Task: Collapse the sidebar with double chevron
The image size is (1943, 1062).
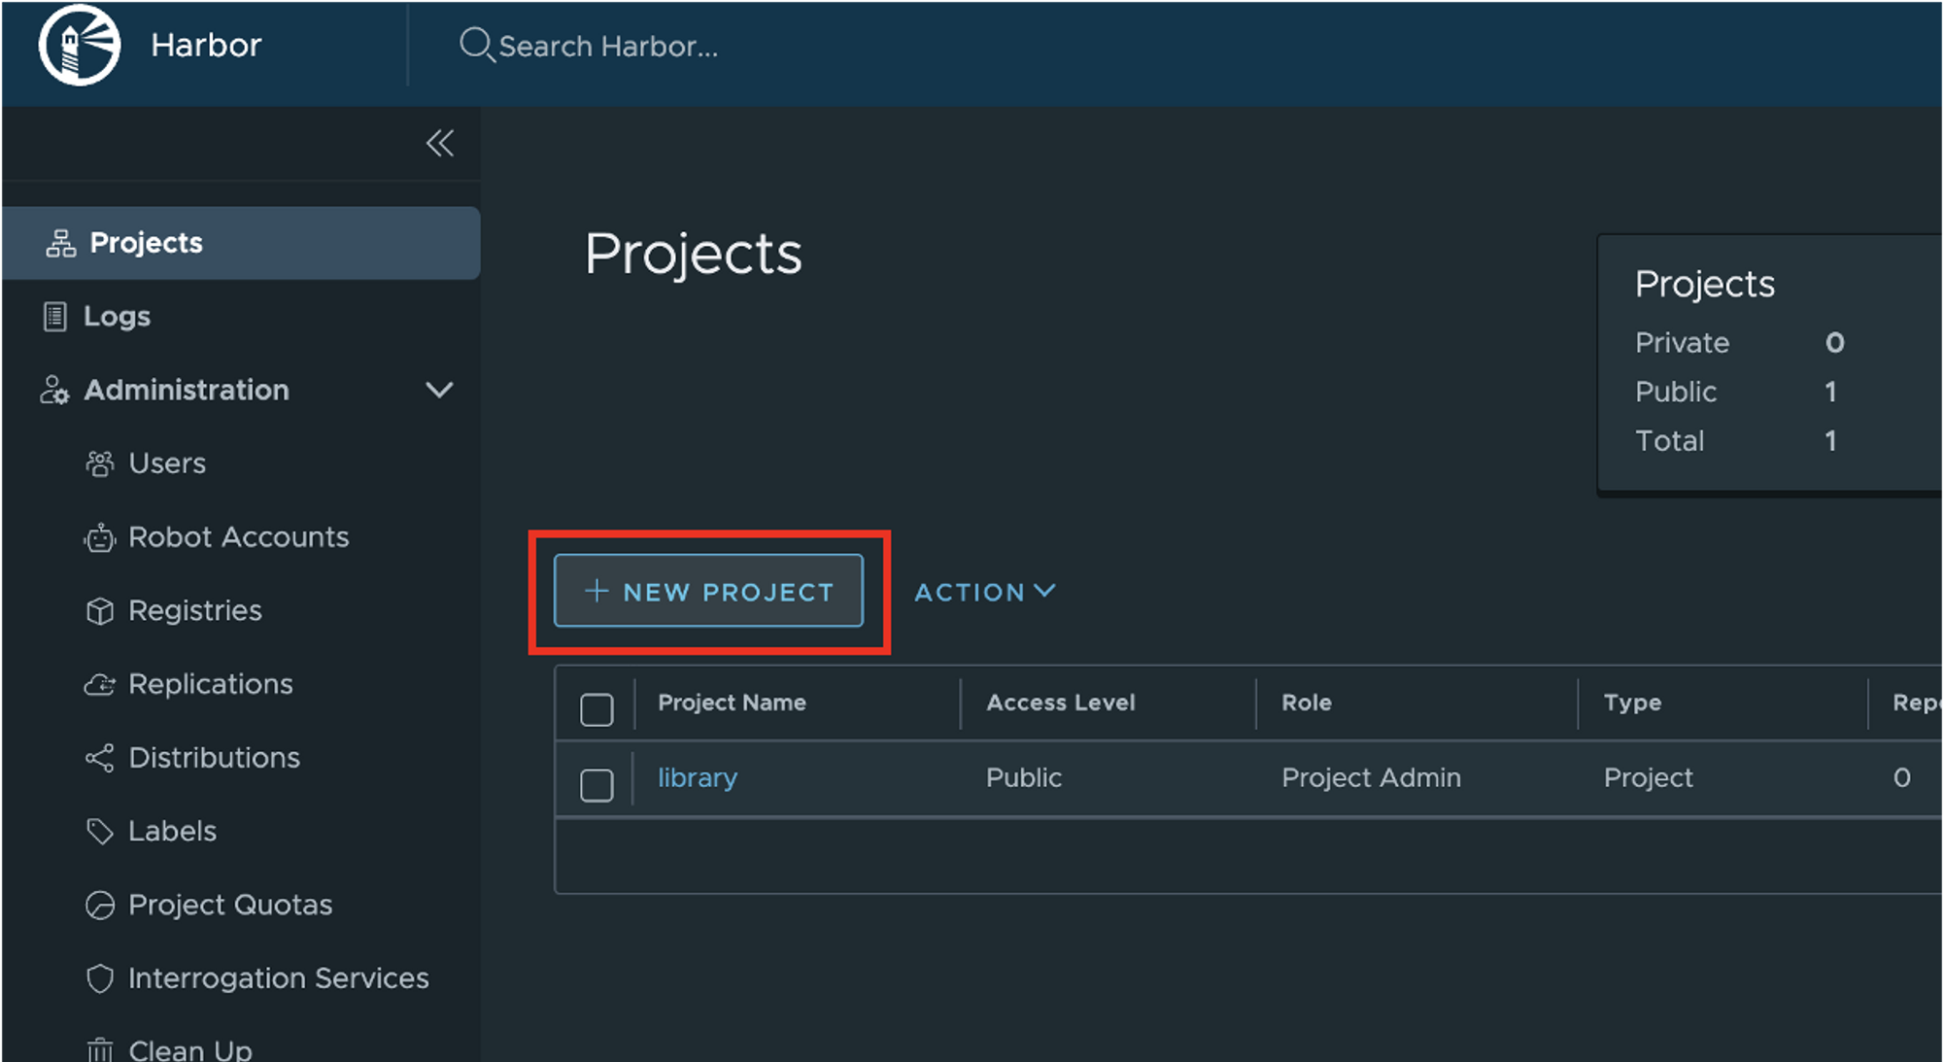Action: 440,144
